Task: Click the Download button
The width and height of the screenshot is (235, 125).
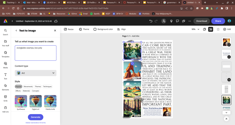Action: point(202,21)
